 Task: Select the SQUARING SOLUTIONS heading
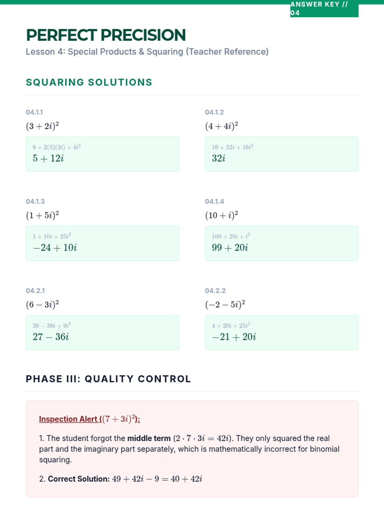coord(89,82)
